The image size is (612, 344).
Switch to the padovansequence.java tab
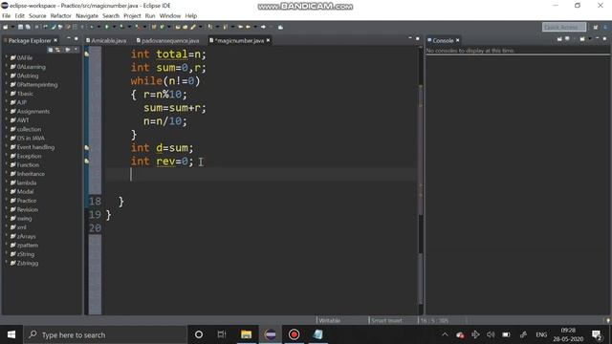coord(168,40)
